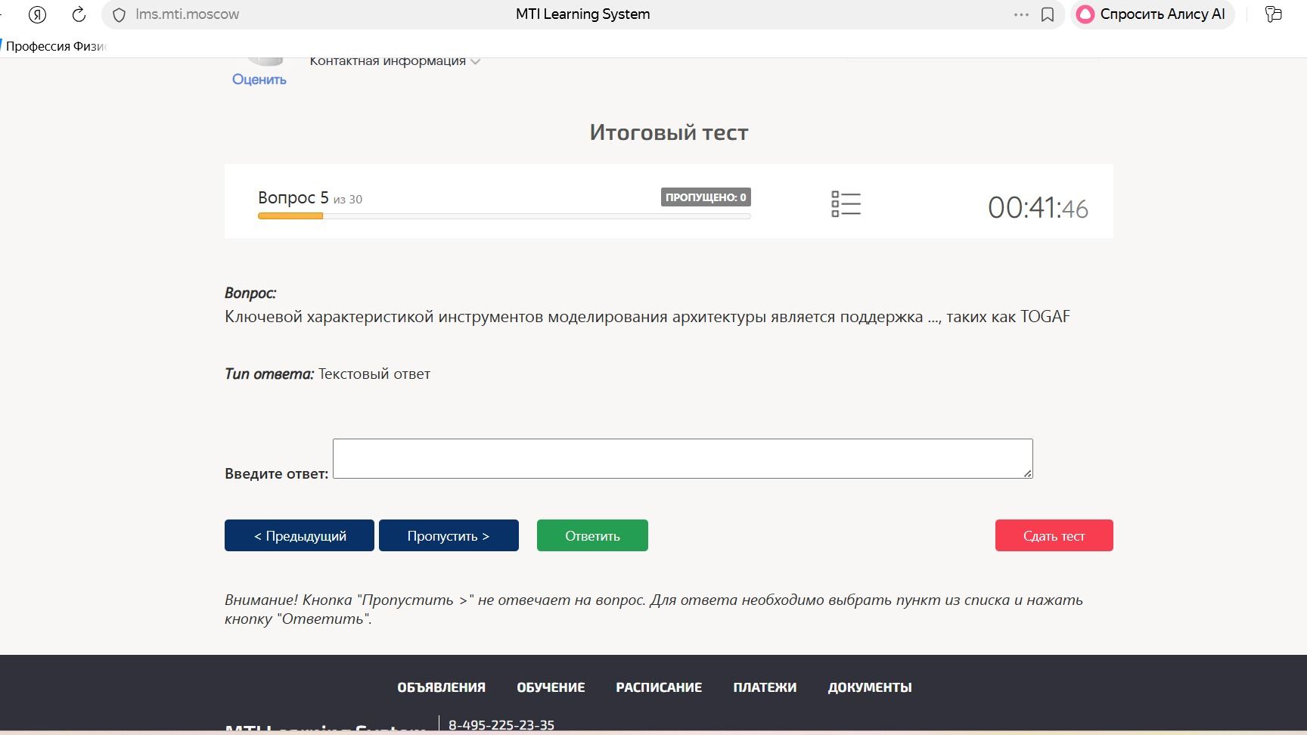This screenshot has width=1307, height=735.
Task: Expand the Контактная информация dropdown
Action: tap(395, 61)
